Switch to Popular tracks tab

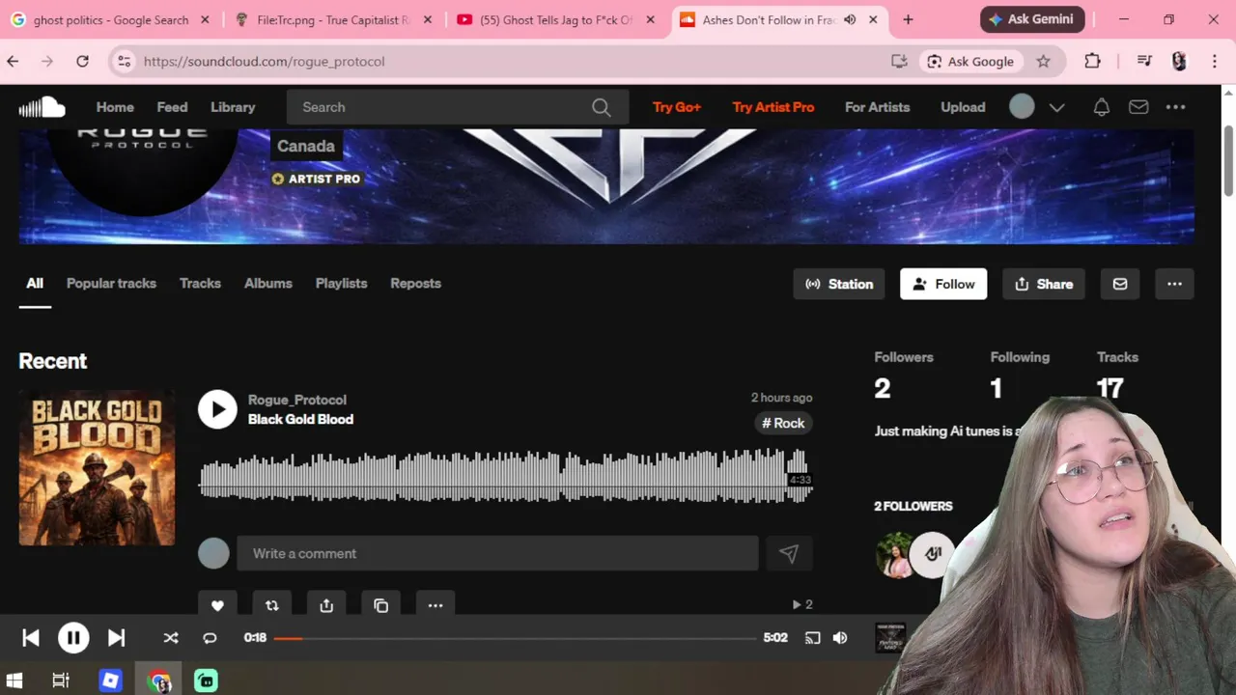(x=111, y=283)
